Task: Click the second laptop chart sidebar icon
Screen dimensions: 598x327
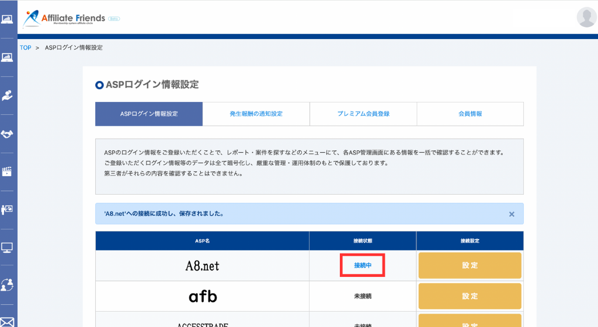Action: [7, 58]
